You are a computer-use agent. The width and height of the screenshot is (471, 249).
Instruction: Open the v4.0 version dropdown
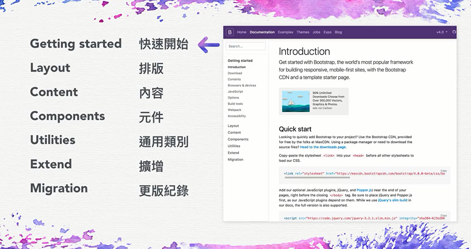442,32
